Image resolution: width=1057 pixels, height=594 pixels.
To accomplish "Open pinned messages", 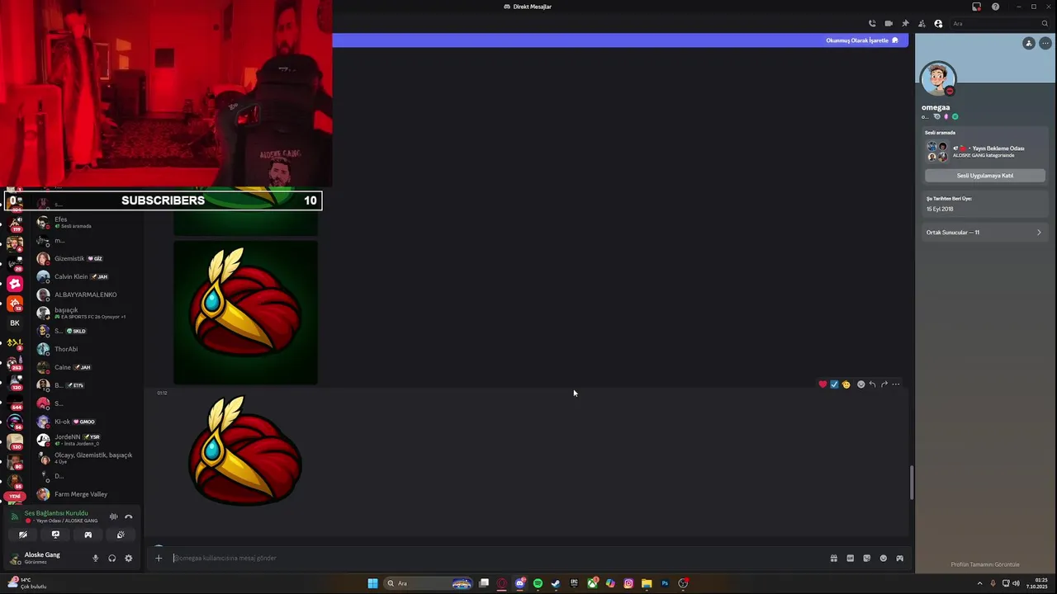I will [x=905, y=24].
